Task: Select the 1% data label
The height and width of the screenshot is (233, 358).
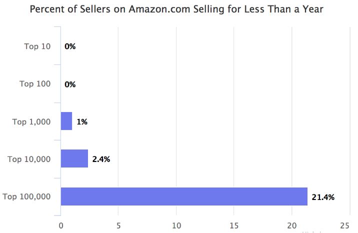Action: 82,122
